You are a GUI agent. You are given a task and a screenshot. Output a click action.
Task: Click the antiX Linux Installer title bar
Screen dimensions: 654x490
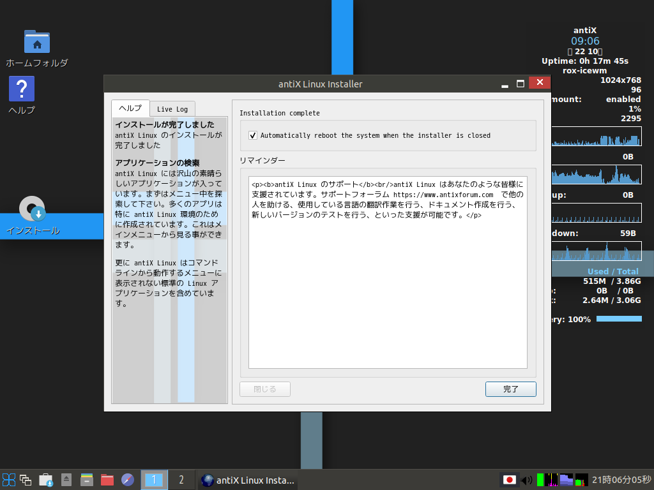pos(321,84)
